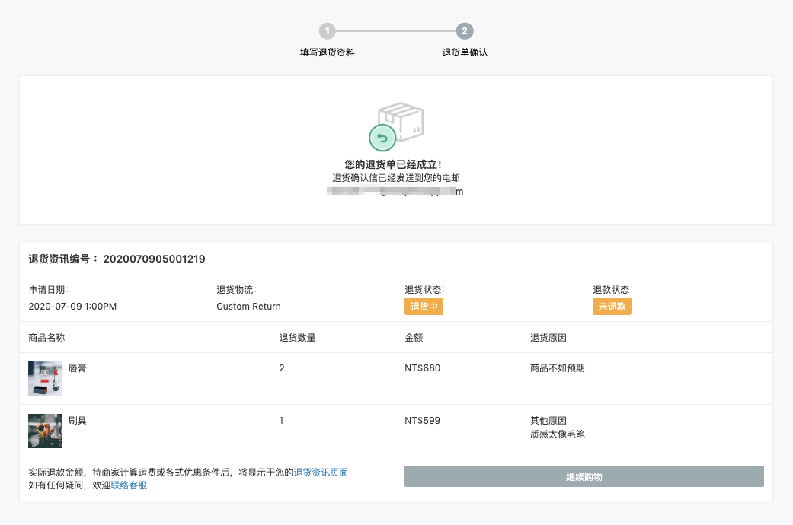This screenshot has height=525, width=793.
Task: Open the brush set product thumbnail
Action: pos(45,431)
